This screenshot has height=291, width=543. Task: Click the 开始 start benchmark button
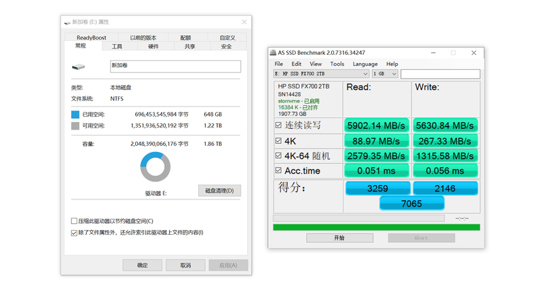click(340, 237)
